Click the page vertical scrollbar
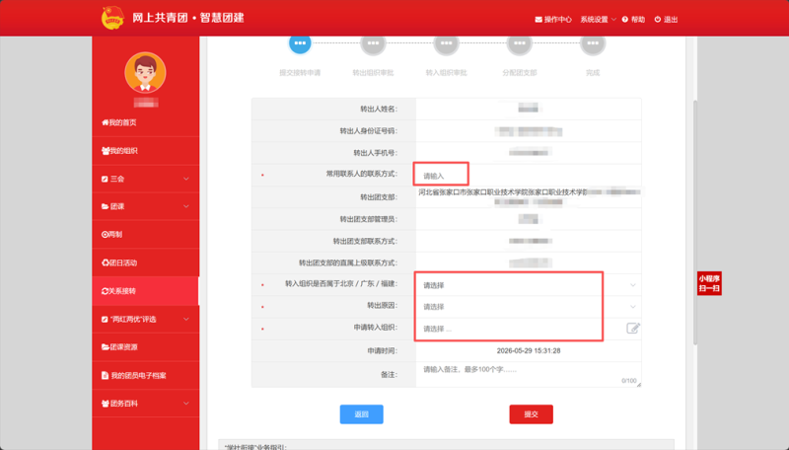 pyautogui.click(x=695, y=221)
